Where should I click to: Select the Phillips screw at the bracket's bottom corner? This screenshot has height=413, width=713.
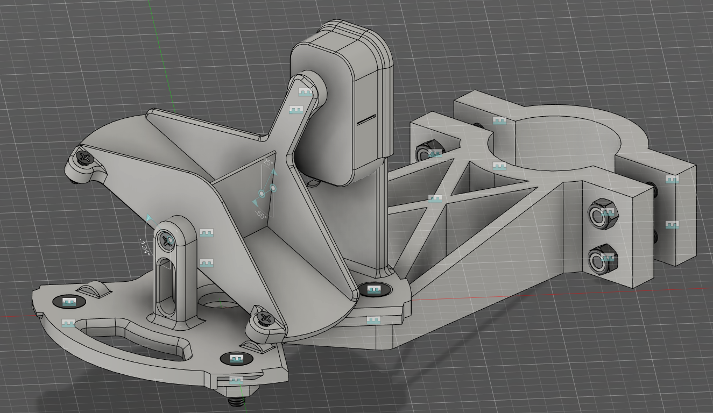click(263, 318)
